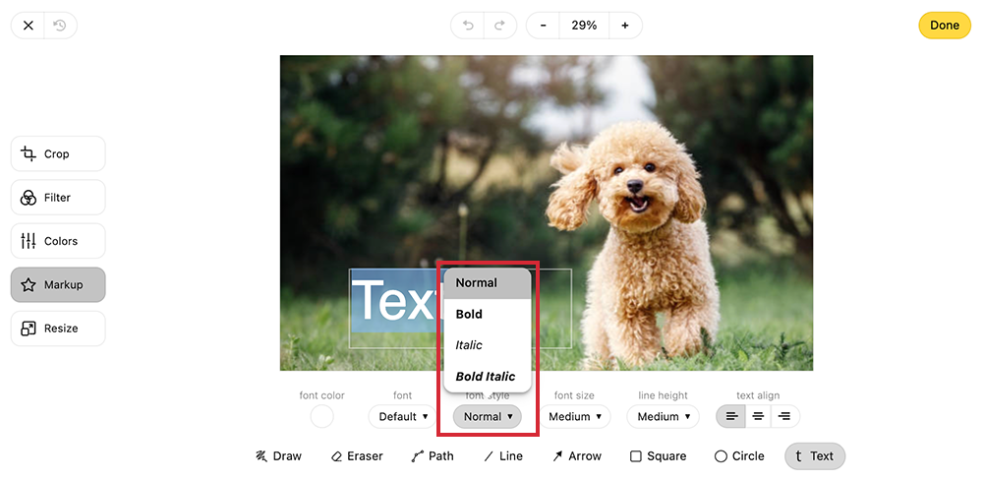Open the font Default dropdown
The height and width of the screenshot is (480, 983).
pos(403,417)
